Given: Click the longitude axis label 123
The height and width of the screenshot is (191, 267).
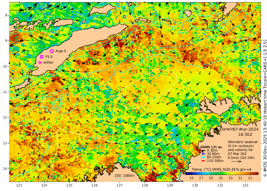Looking at the screenshot, I should pos(19,185).
